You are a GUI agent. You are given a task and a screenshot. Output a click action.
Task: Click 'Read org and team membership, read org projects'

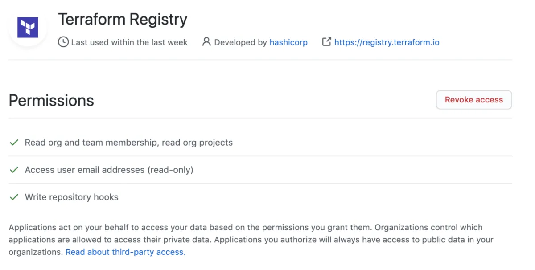pos(129,143)
